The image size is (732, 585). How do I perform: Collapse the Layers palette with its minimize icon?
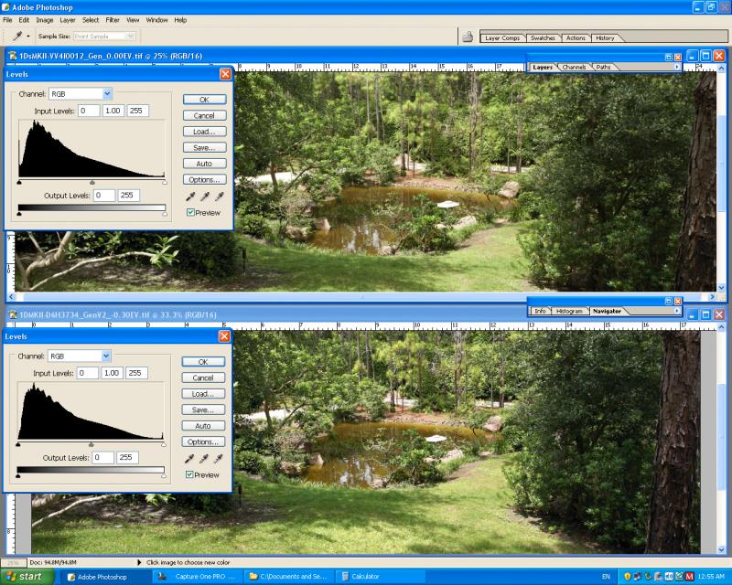click(x=669, y=57)
